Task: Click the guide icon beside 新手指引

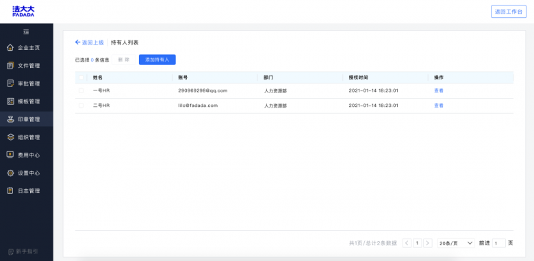Action: [10, 252]
